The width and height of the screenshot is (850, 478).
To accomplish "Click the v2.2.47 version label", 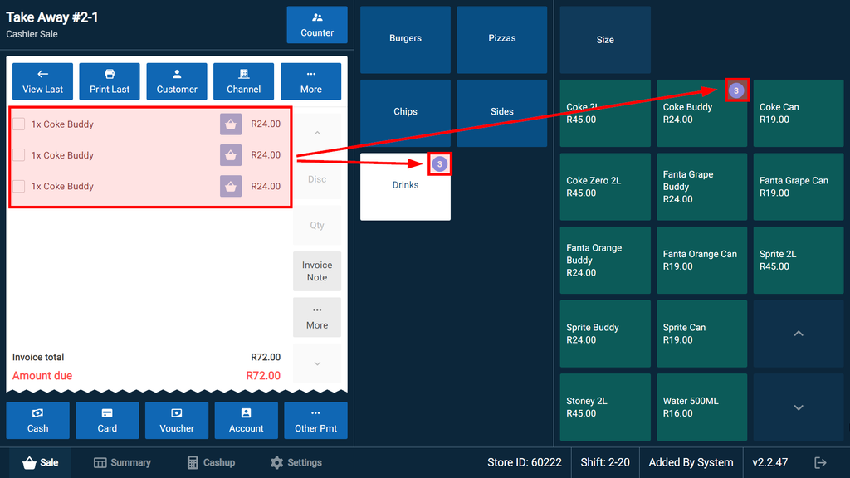I will [x=769, y=463].
